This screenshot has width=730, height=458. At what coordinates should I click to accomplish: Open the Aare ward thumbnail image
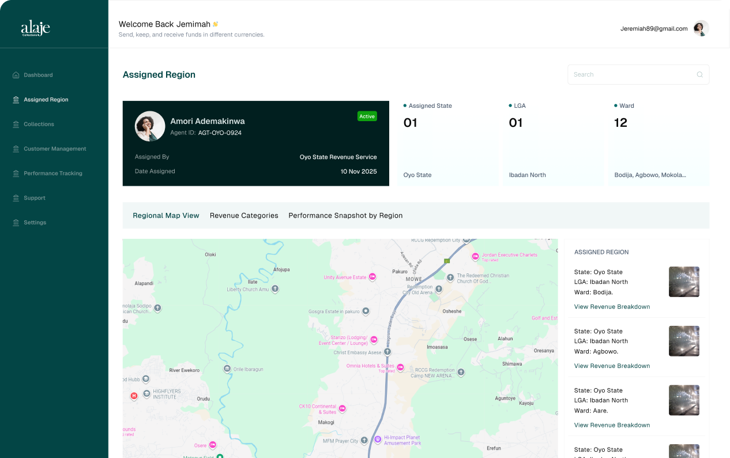coord(684,400)
